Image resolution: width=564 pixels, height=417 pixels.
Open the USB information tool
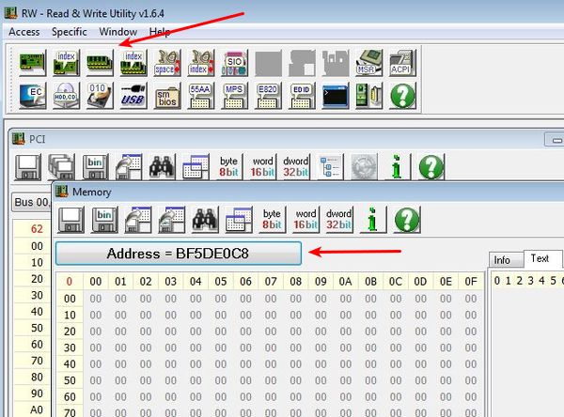click(x=133, y=96)
